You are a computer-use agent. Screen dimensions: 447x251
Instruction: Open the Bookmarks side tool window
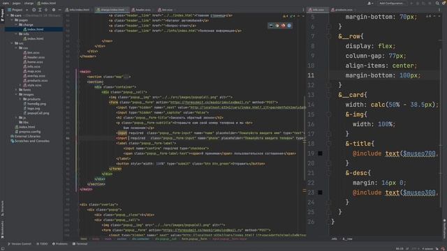click(x=2, y=230)
